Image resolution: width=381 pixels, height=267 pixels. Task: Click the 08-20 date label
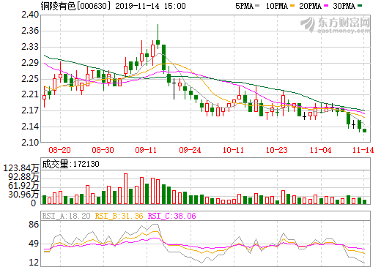coord(59,150)
